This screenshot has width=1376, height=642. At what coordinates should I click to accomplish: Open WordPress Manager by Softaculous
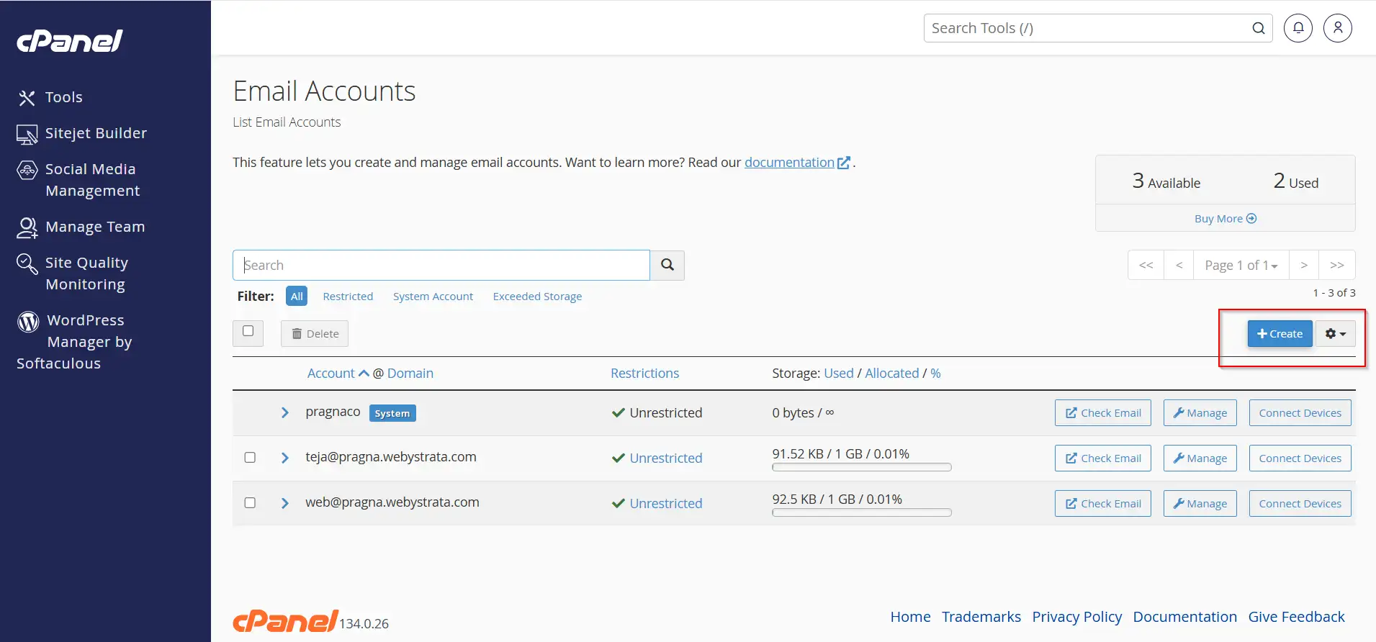tap(75, 342)
